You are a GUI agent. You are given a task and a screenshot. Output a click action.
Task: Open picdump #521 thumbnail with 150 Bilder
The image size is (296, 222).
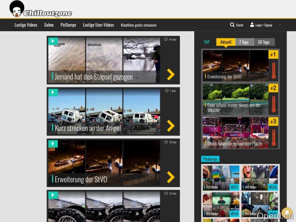coord(221,178)
